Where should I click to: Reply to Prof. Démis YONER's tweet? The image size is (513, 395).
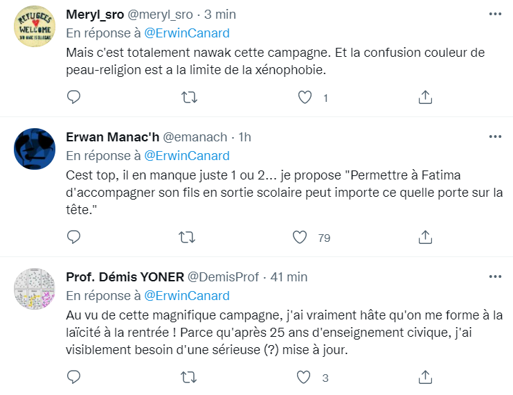[74, 378]
